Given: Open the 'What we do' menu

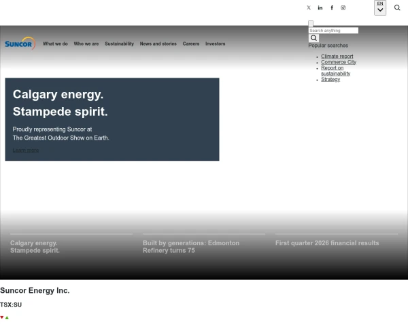Looking at the screenshot, I should point(55,44).
